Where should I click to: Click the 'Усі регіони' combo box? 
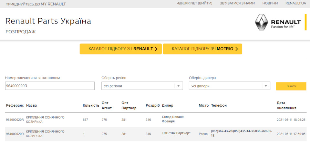pyautogui.click(x=142, y=86)
